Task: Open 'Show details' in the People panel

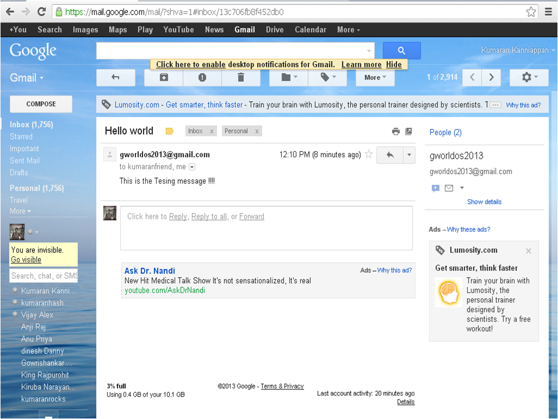Action: click(x=484, y=202)
